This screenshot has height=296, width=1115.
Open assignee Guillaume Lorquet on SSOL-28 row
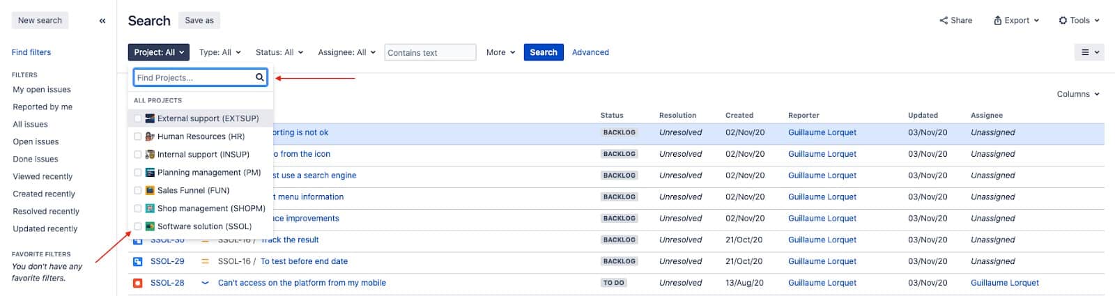tap(1005, 283)
